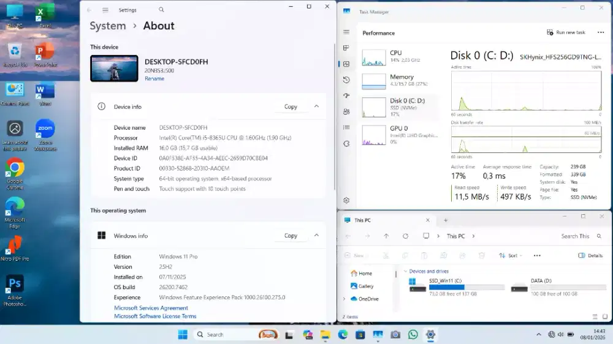Open Startup apps icon in Task Manager
Viewport: 613px width, 344px height.
tap(346, 95)
